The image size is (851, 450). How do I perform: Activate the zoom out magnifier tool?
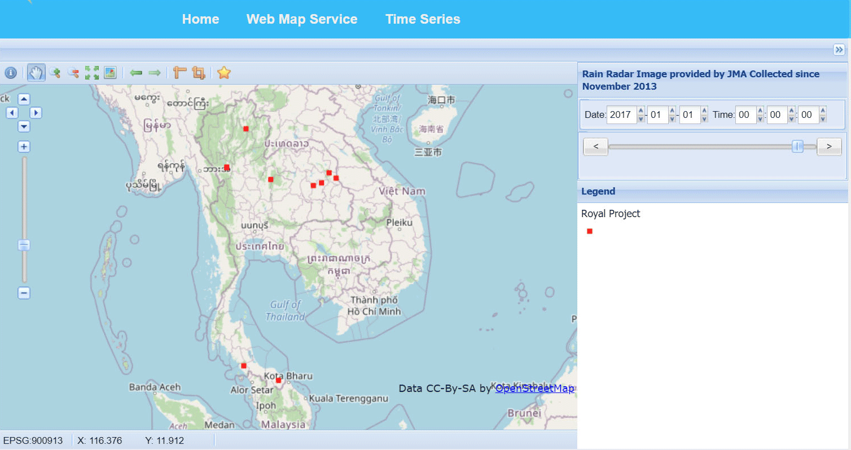point(73,73)
